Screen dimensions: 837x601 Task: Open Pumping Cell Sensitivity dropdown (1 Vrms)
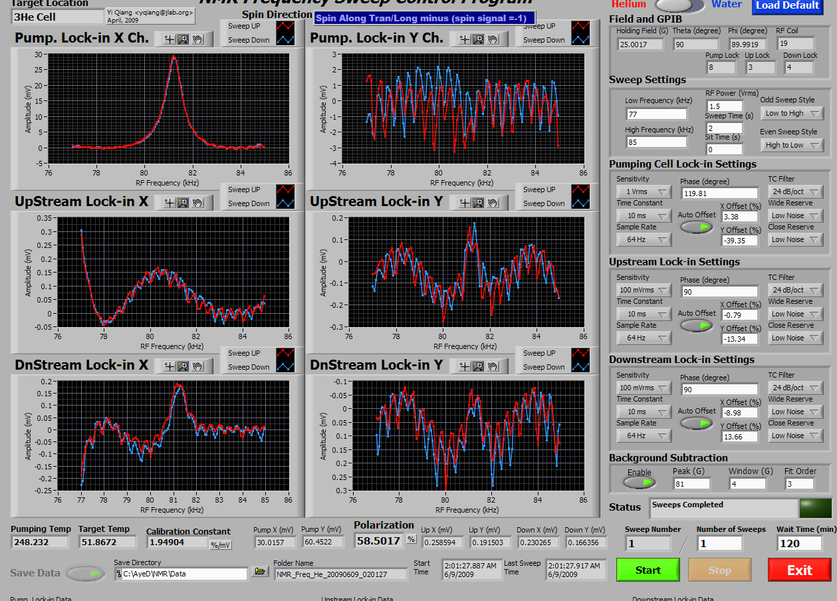coord(644,191)
